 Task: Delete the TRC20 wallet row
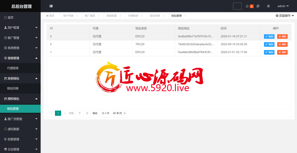282,44
